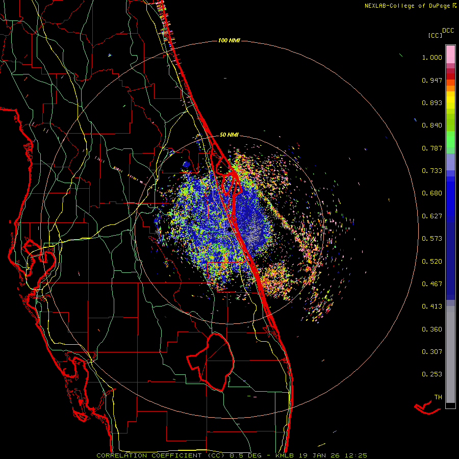The image size is (459, 459).
Task: Click the 0.893 color scale value
Action: pyautogui.click(x=432, y=103)
